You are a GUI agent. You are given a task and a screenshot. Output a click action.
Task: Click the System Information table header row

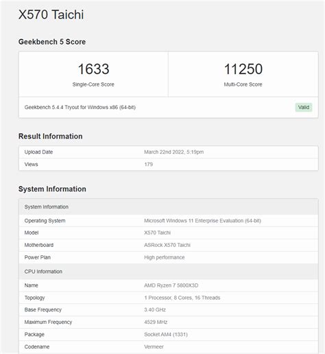(169, 206)
